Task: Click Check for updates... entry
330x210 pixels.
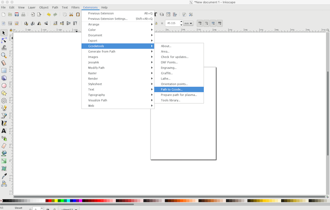Action: pos(179,57)
